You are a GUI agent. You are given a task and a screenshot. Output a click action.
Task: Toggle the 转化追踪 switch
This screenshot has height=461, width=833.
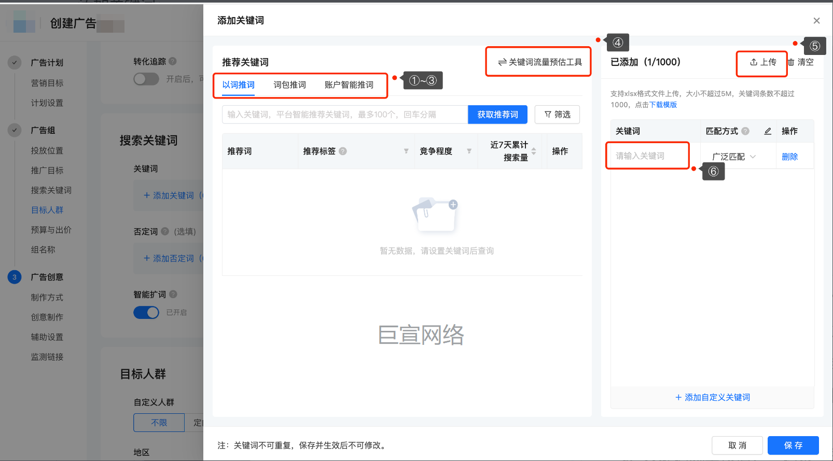tap(146, 79)
